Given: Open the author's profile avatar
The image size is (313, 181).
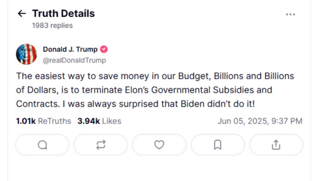Looking at the screenshot, I should point(26,54).
